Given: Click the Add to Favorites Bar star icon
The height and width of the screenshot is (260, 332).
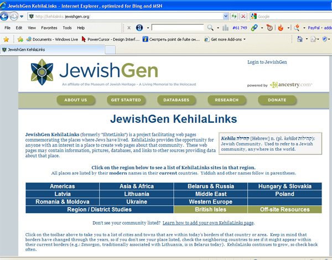Looking at the screenshot, I should coord(20,39).
